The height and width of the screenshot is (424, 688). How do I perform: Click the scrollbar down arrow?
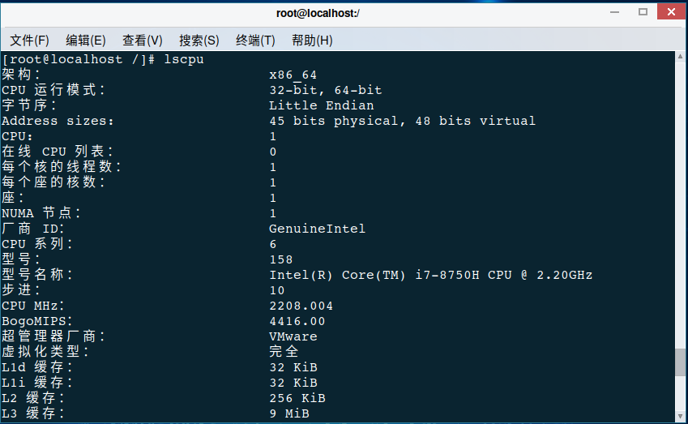pyautogui.click(x=680, y=416)
